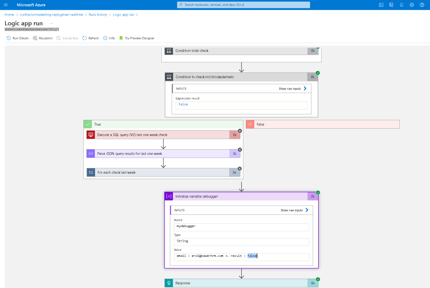Click Refresh toolbar button

[91, 38]
